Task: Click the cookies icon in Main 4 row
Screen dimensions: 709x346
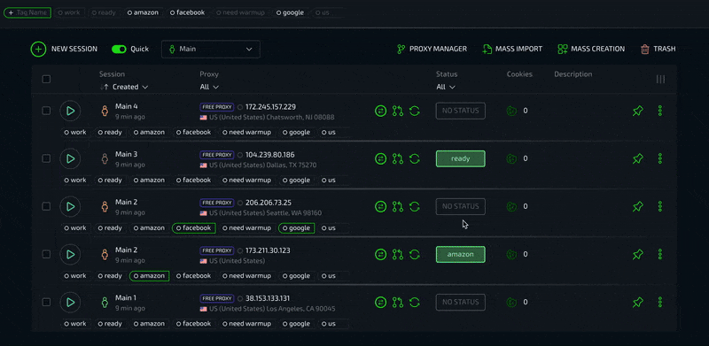Action: click(511, 111)
